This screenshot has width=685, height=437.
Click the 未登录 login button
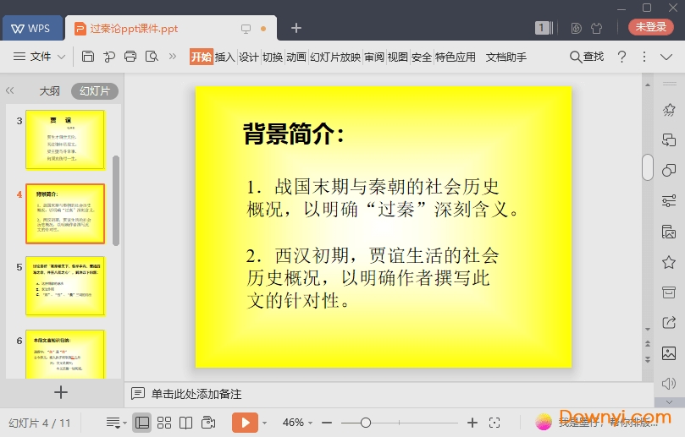coord(650,27)
